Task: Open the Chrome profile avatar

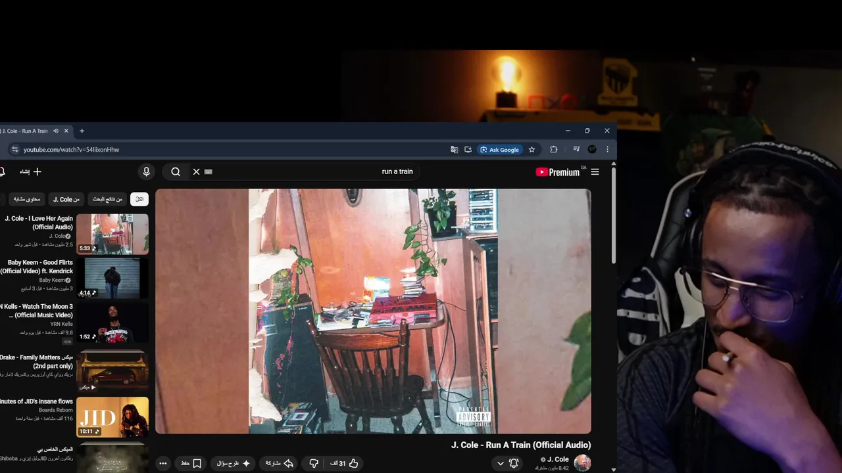Action: (x=592, y=150)
